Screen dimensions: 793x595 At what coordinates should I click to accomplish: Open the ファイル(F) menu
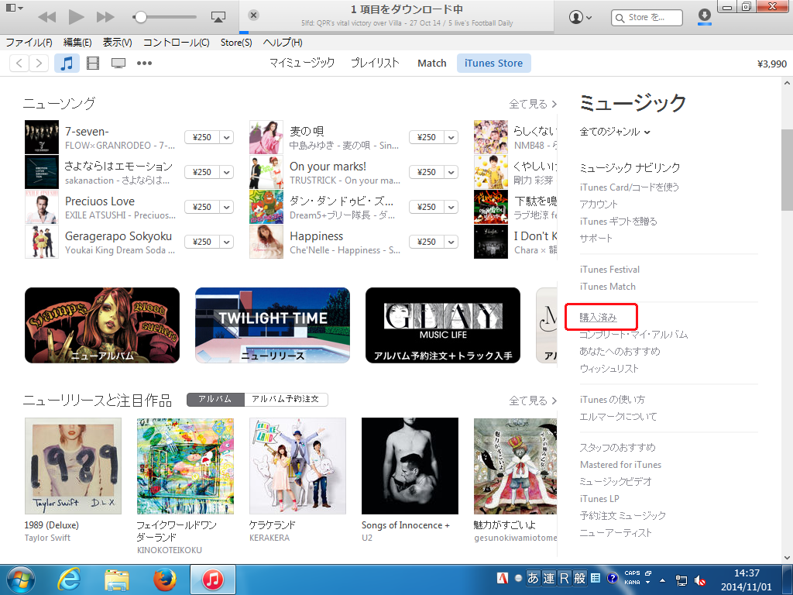click(29, 43)
